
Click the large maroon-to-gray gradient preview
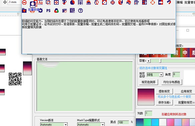click(146, 97)
